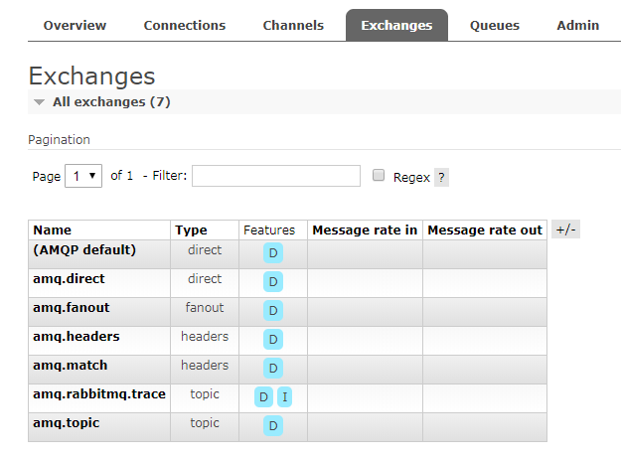Image resolution: width=621 pixels, height=459 pixels.
Task: Click the D badge for amq.headers
Action: click(273, 340)
